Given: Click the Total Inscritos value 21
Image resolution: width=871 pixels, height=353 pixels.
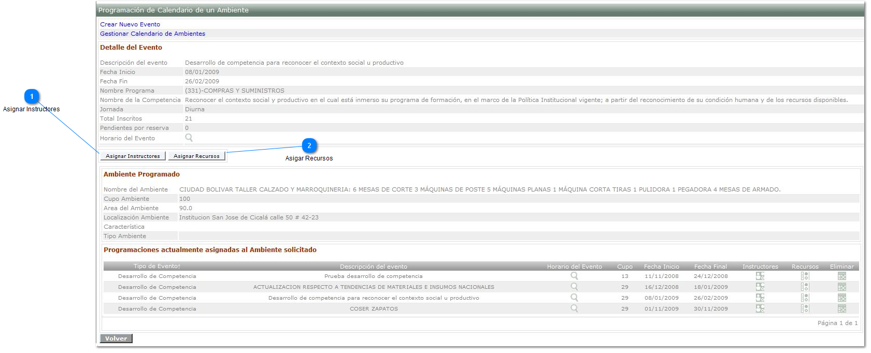Looking at the screenshot, I should (189, 119).
